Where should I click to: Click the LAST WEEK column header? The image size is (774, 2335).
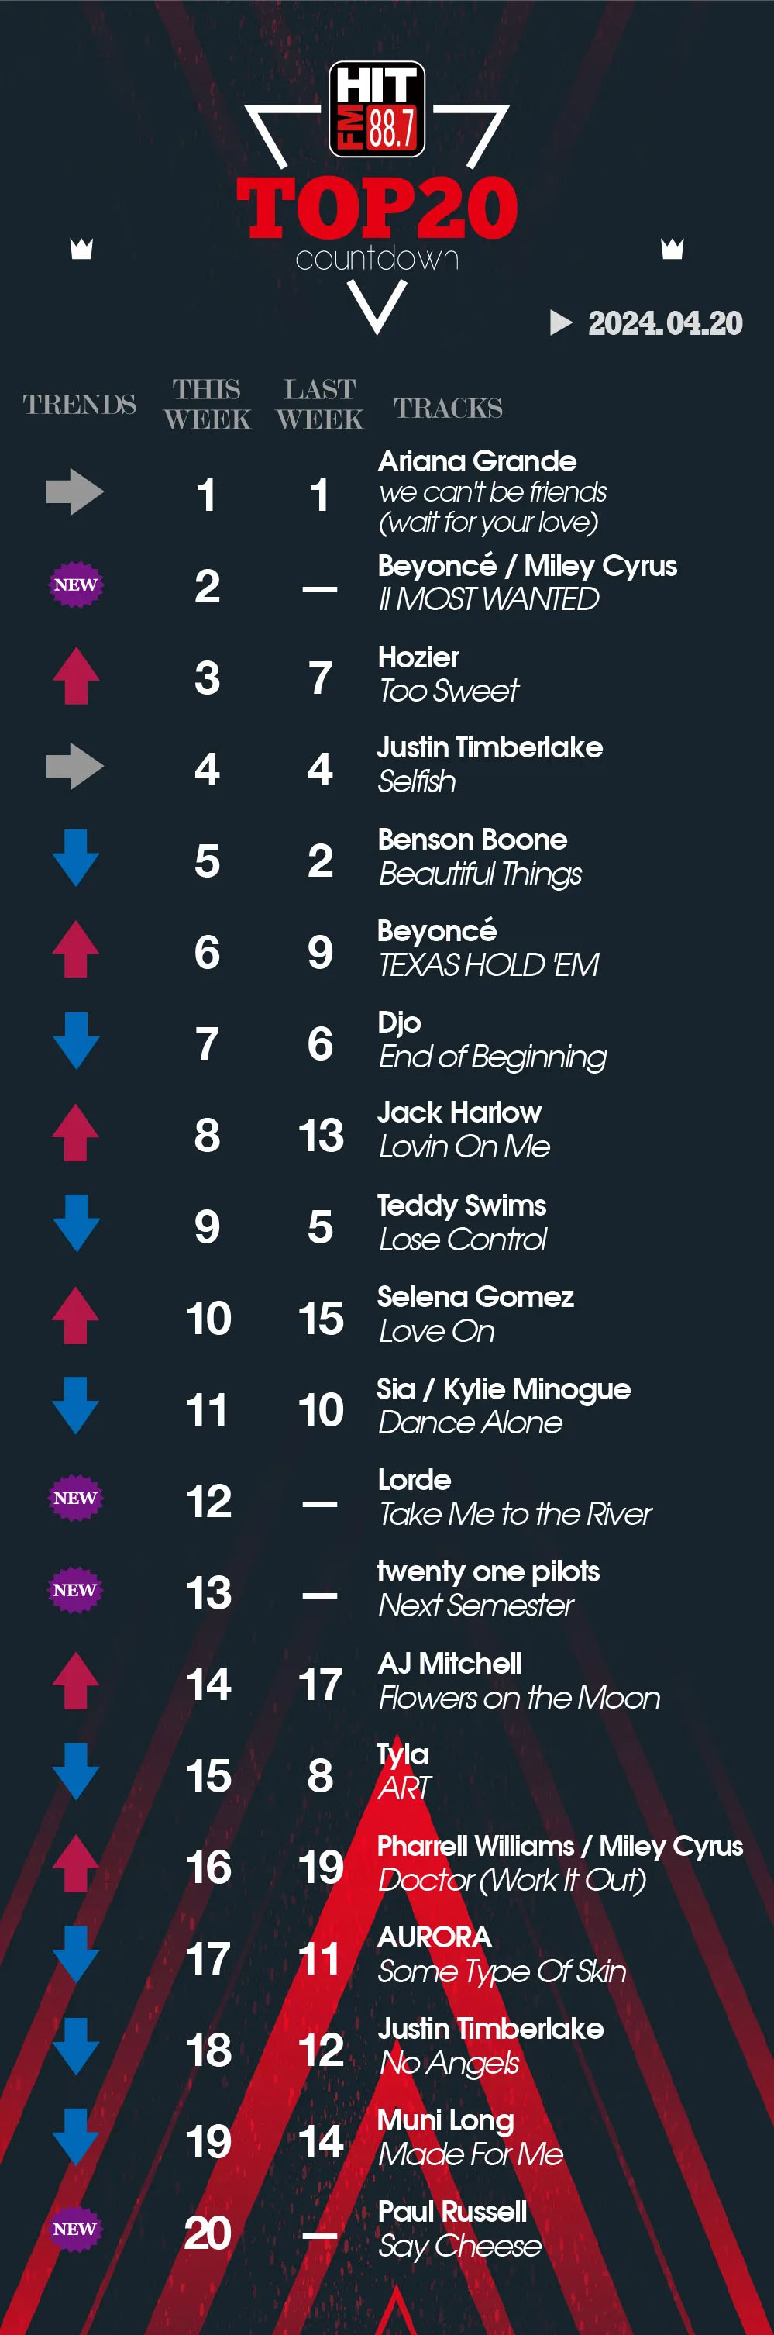pos(320,404)
